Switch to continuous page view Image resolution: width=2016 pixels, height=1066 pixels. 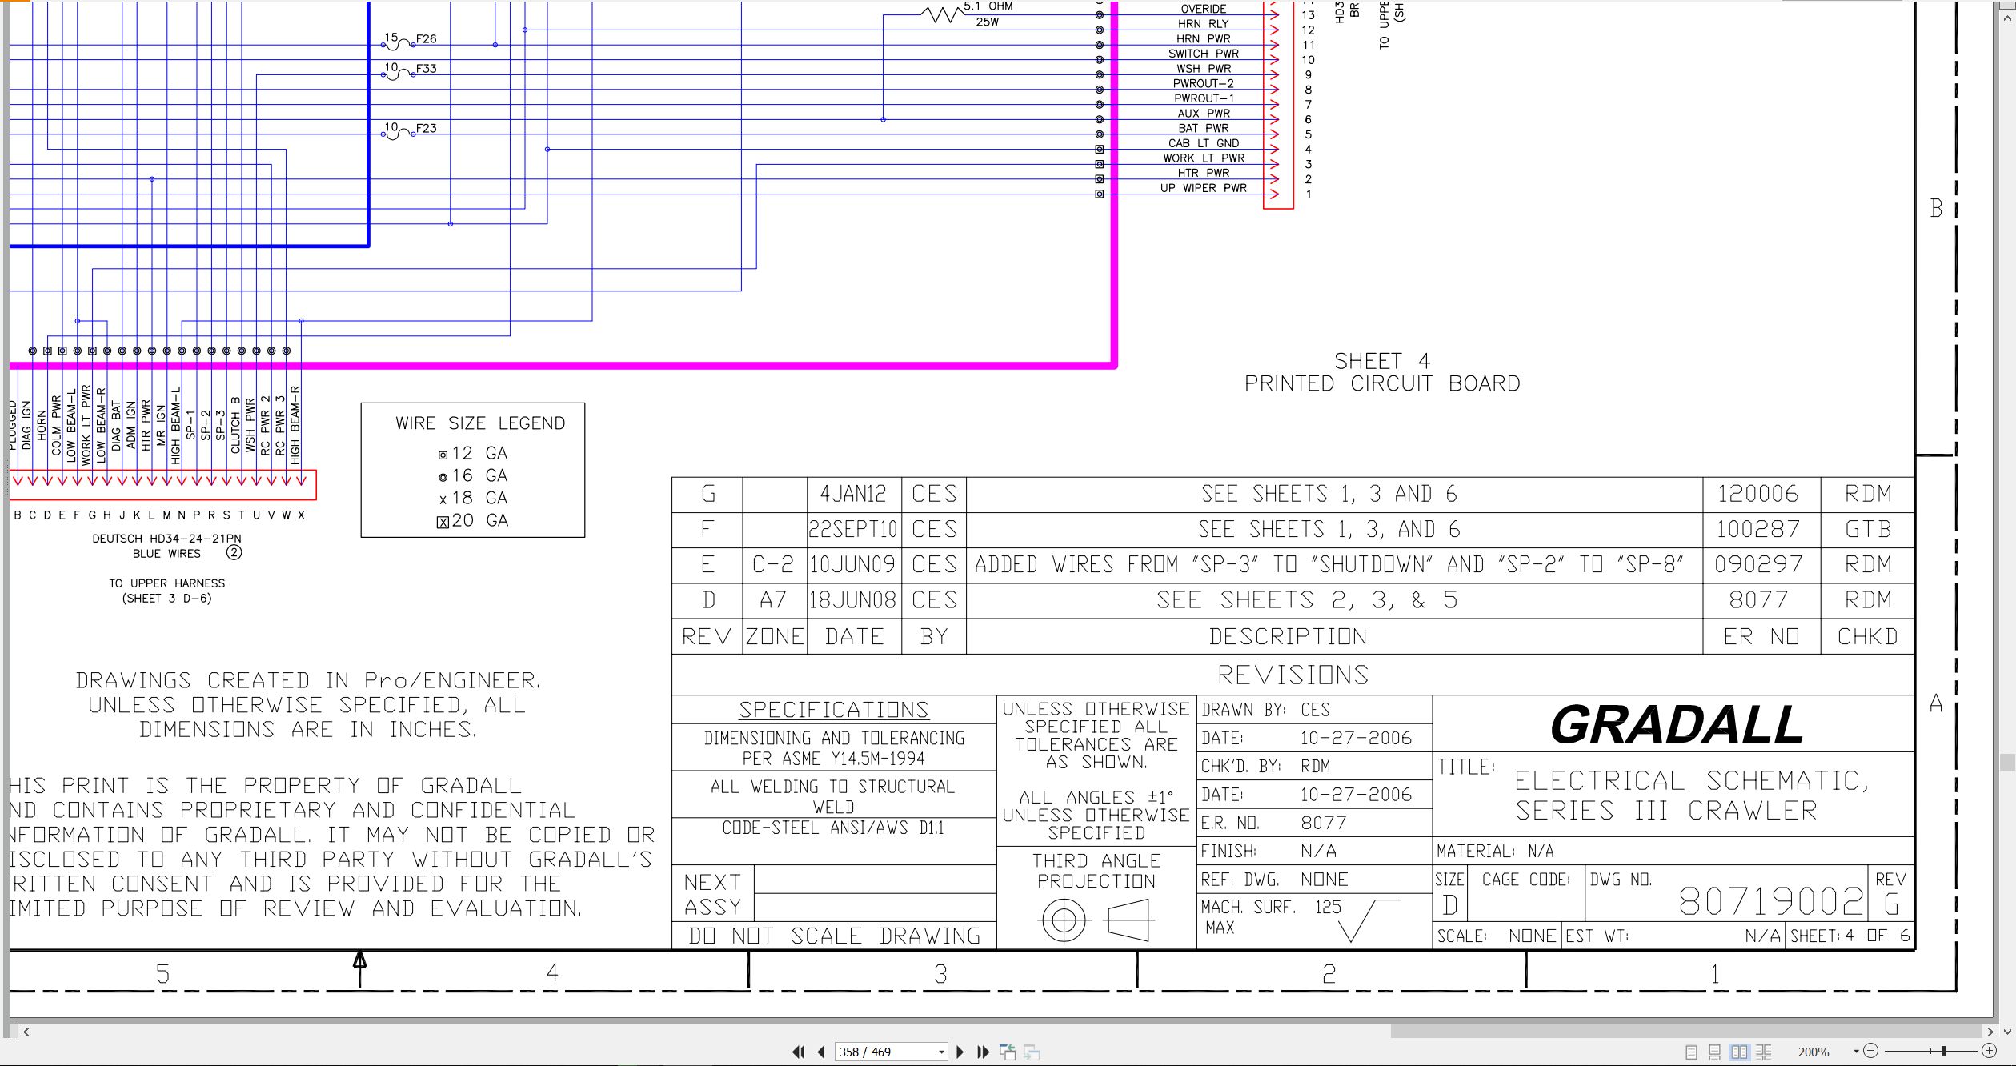point(1714,1052)
